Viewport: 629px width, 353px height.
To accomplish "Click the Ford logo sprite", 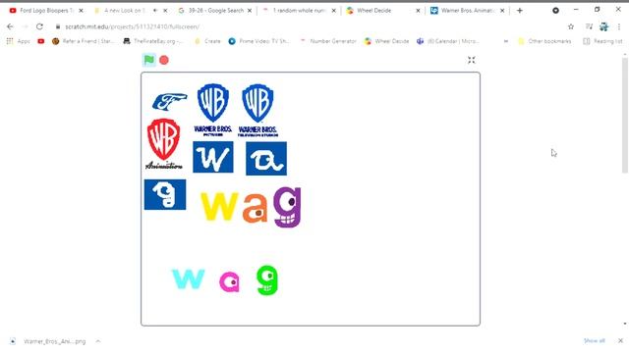I will (170, 102).
